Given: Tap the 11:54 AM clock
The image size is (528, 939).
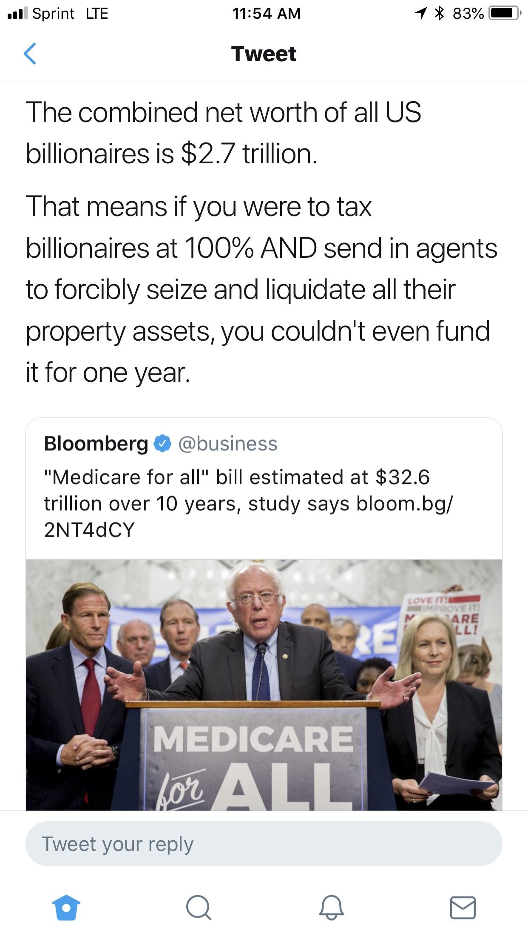Looking at the screenshot, I should point(267,14).
